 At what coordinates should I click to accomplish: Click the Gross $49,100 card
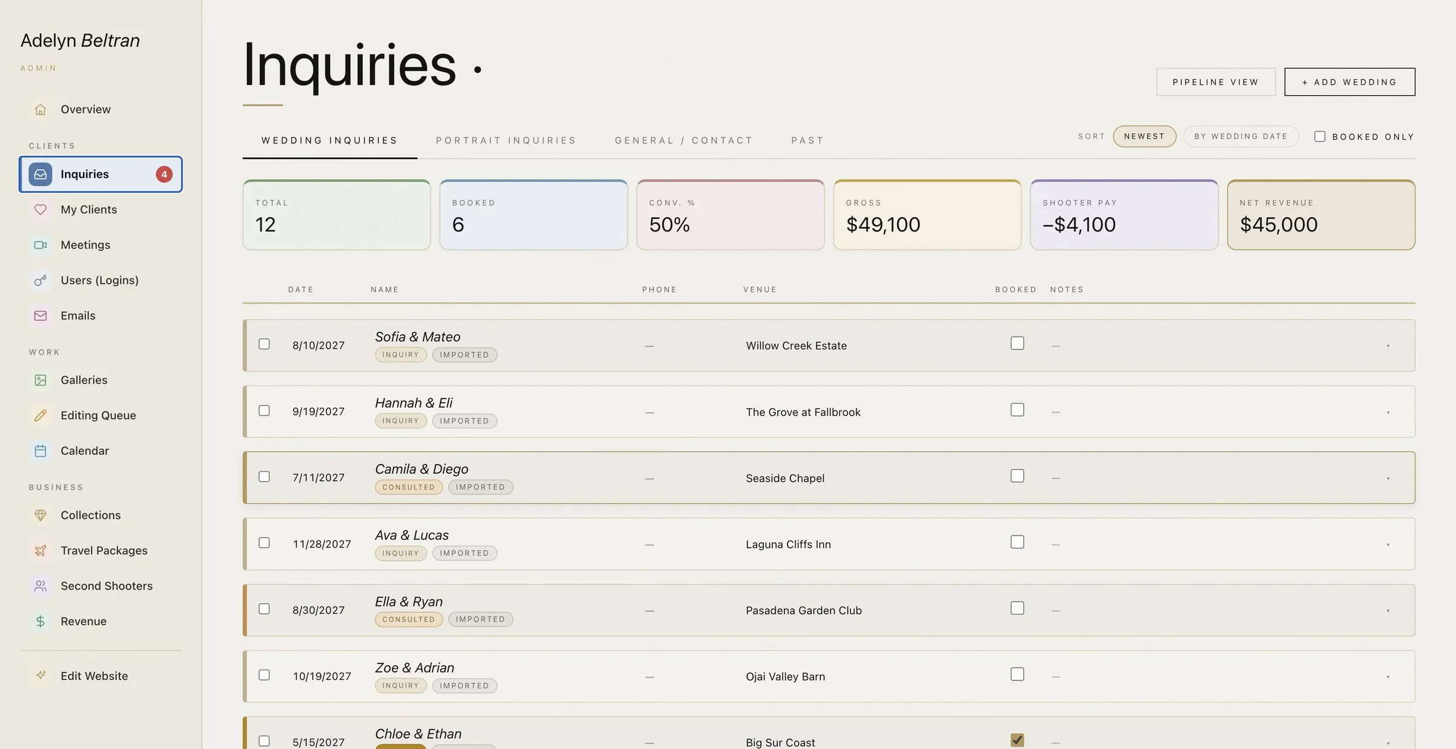928,215
